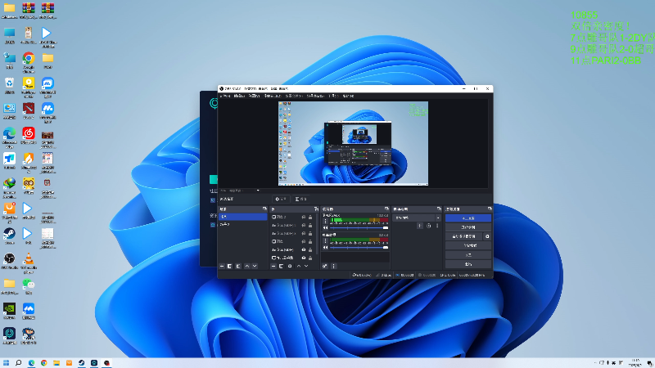Add a new source in the Sources panel
The image size is (655, 368).
click(273, 267)
